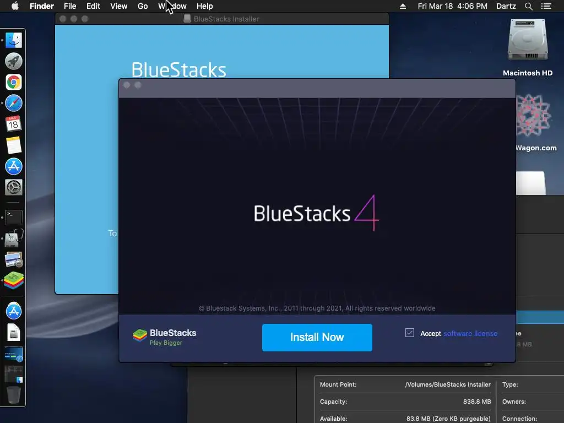This screenshot has height=423, width=564.
Task: Open Calendar icon showing 18
Action: coord(14,124)
